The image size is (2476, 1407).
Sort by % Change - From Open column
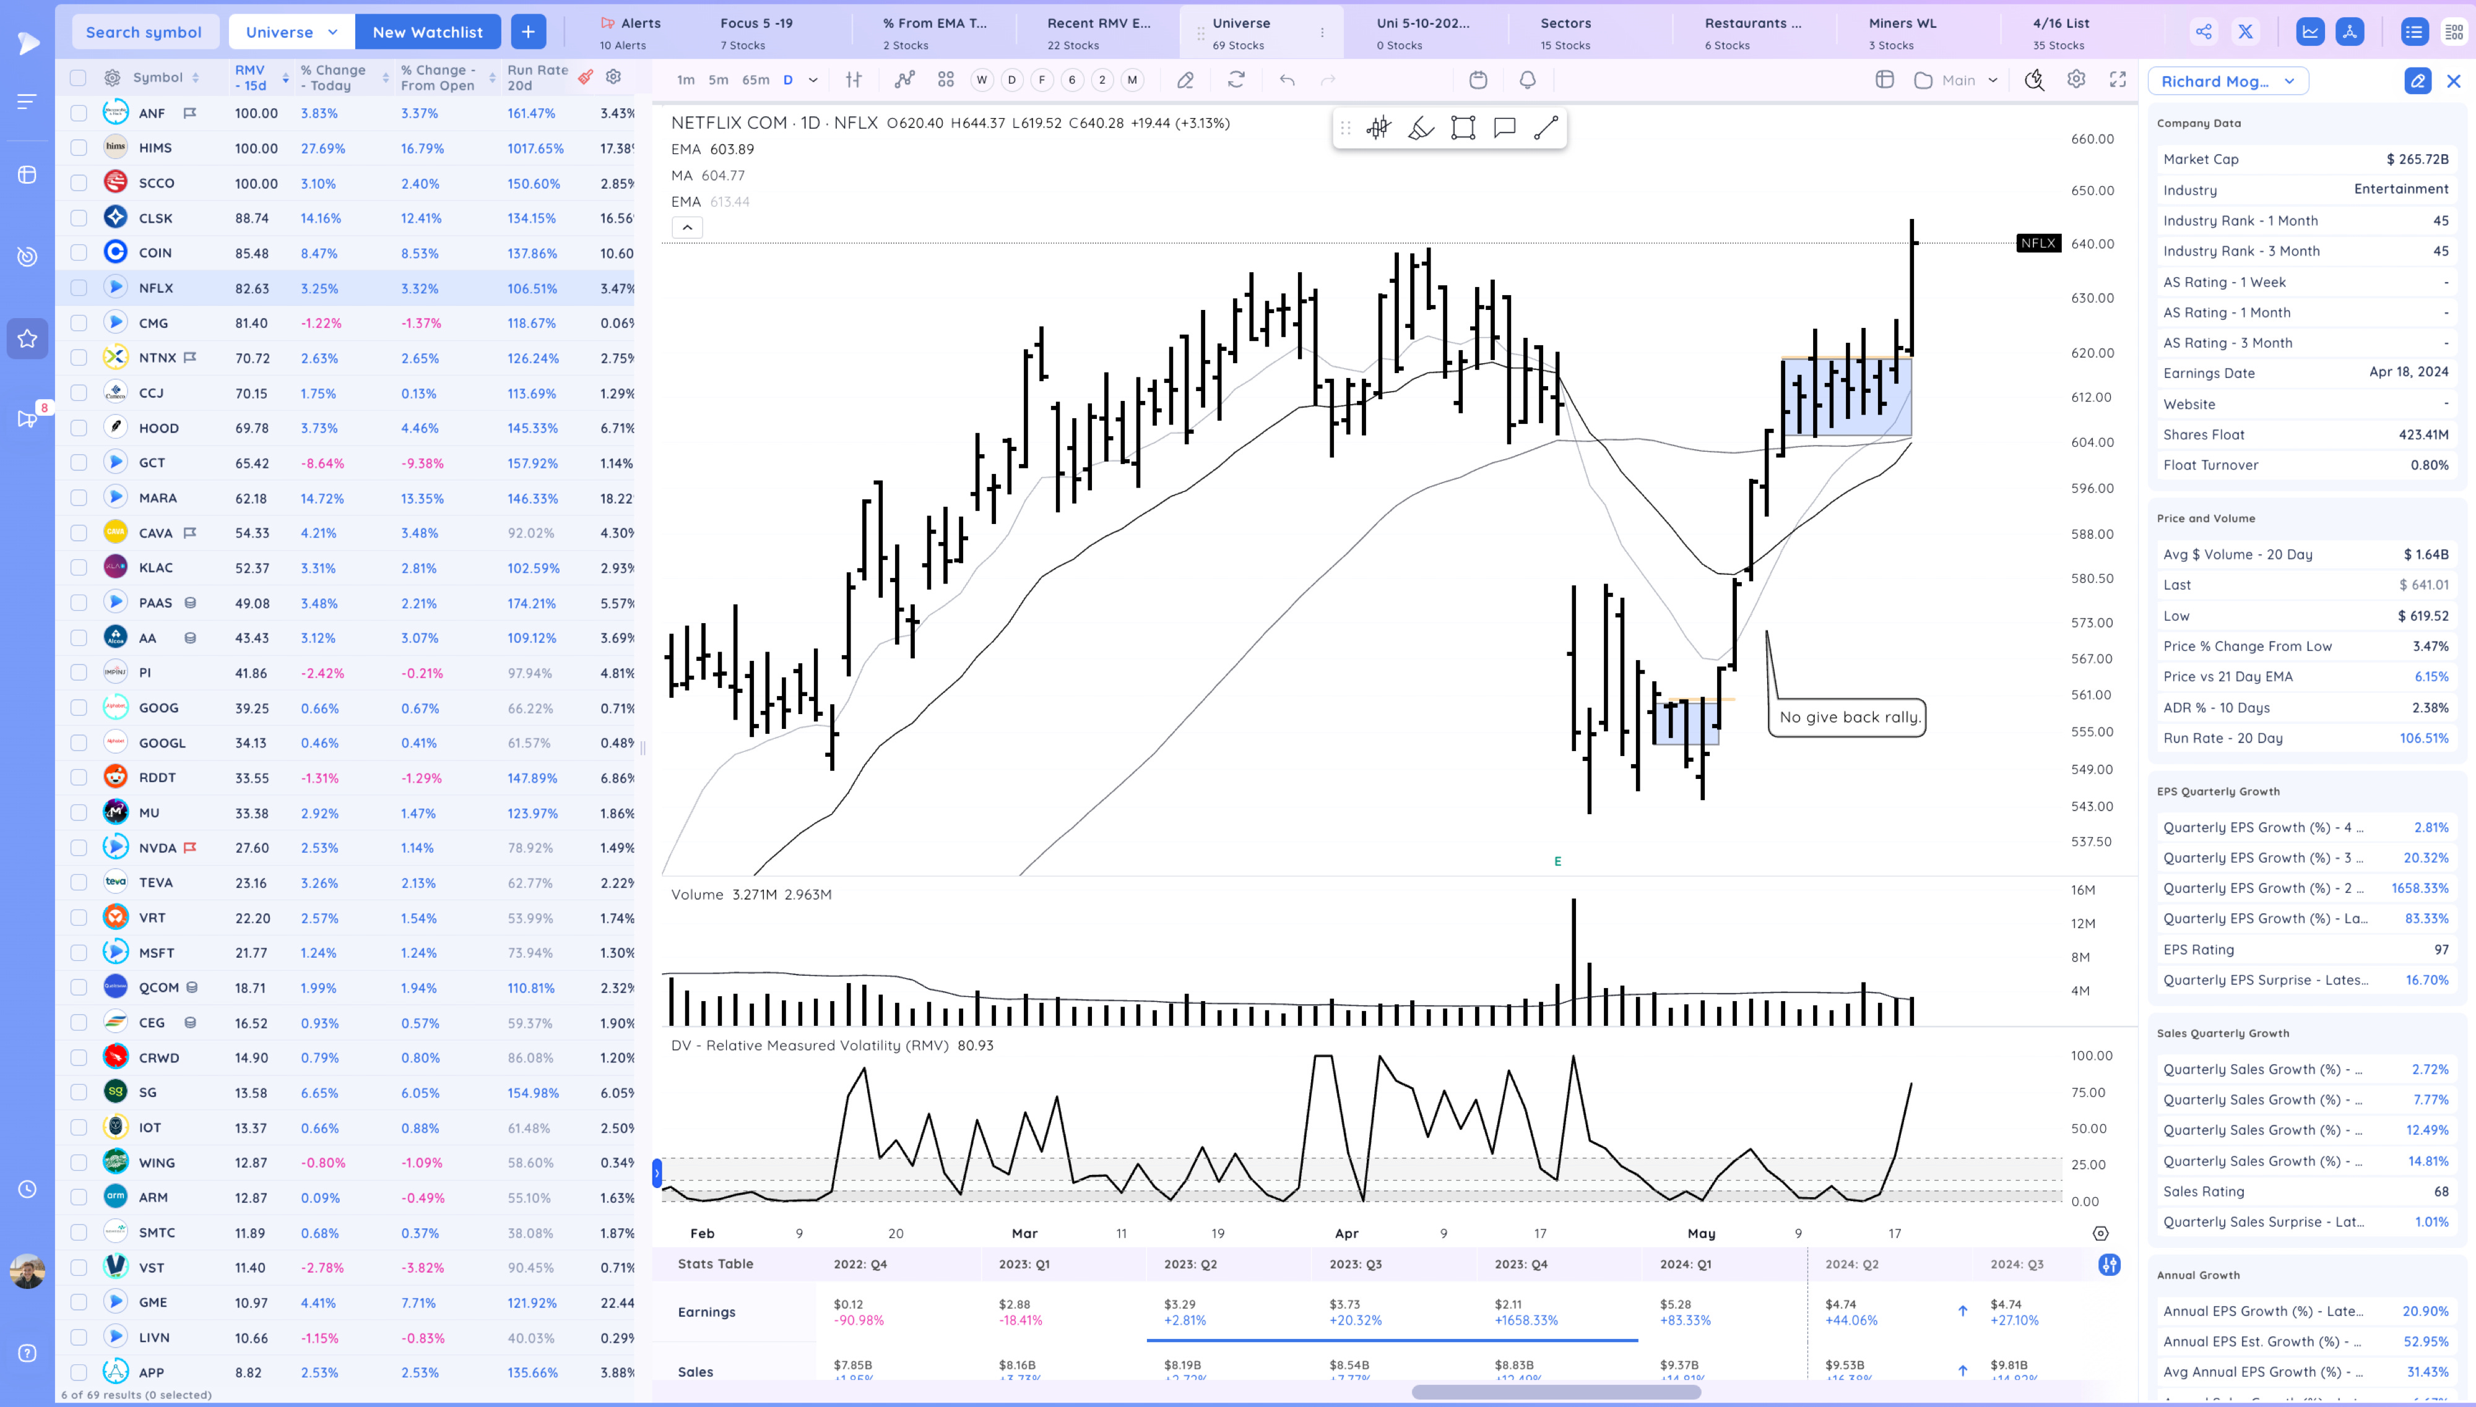tap(448, 77)
